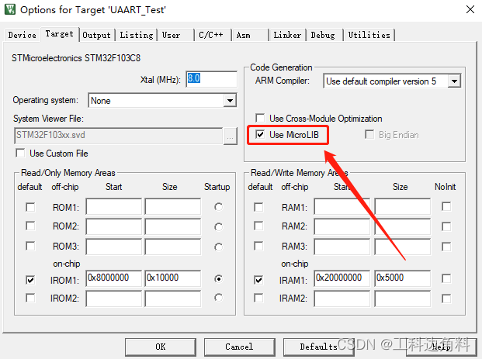Select the ROM3 Startup radio button
Image resolution: width=482 pixels, height=359 pixels.
pos(218,247)
